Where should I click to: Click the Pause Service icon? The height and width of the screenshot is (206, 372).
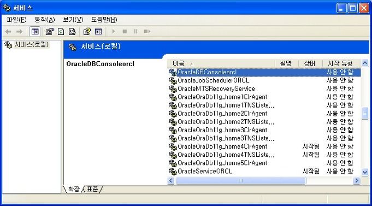coord(135,31)
